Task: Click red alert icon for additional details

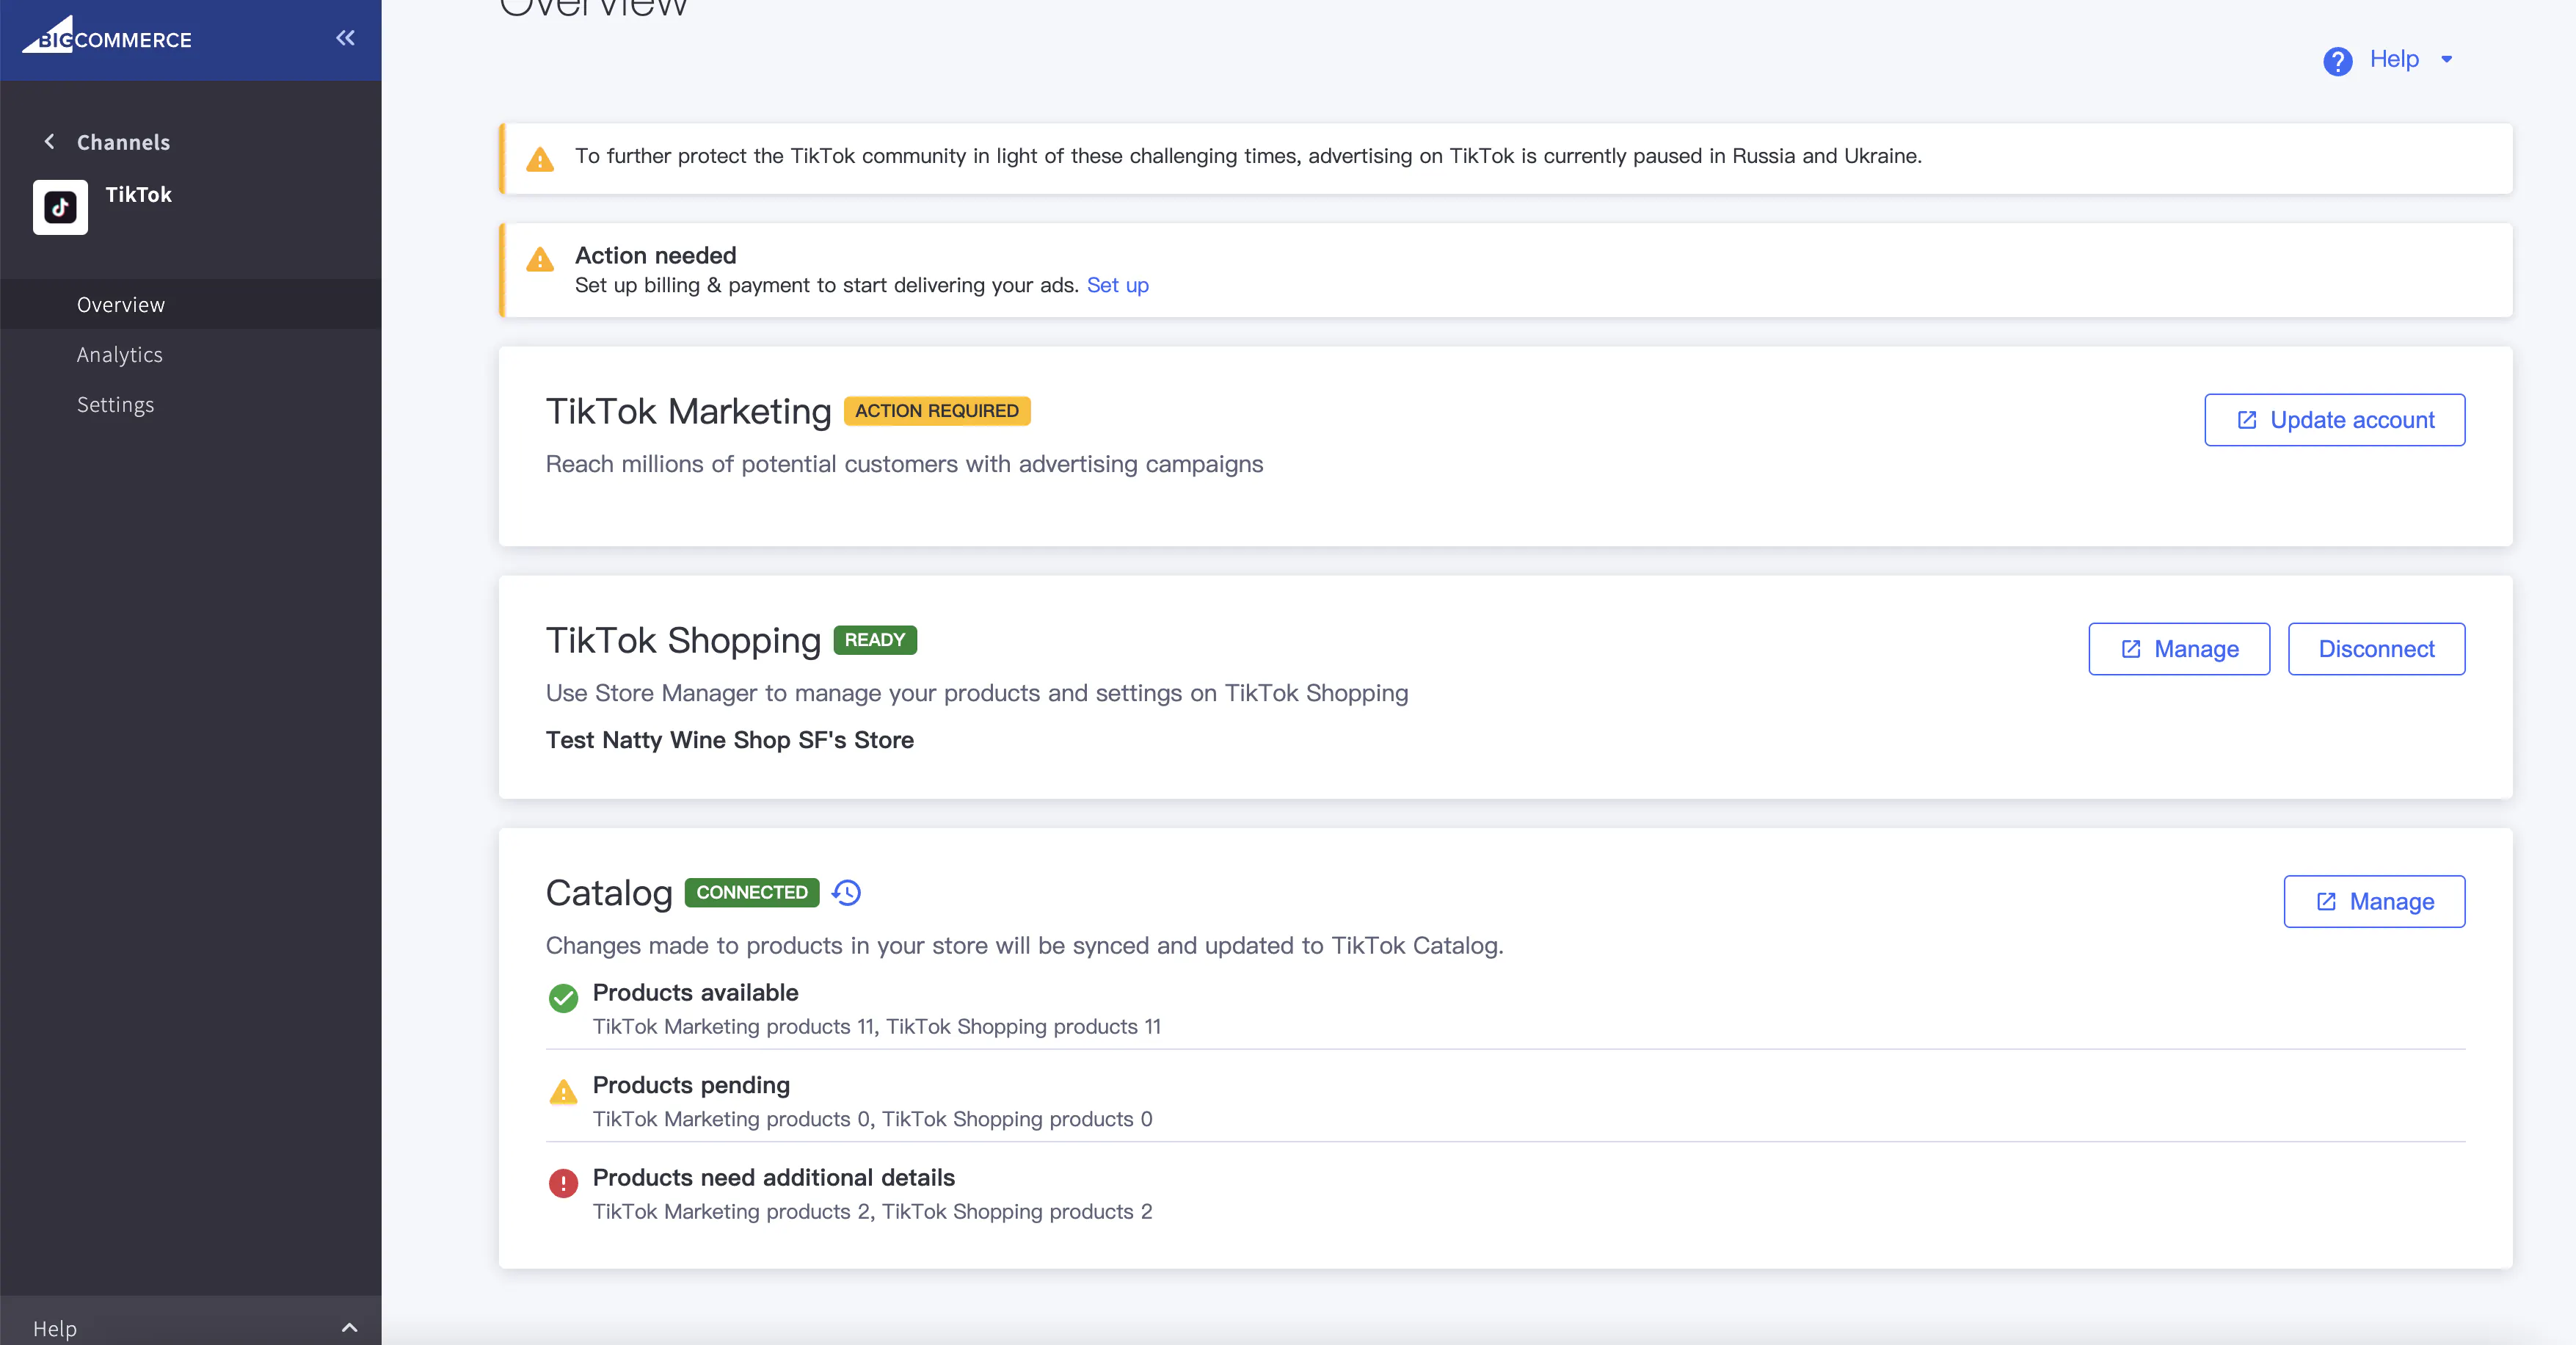Action: 563,1183
